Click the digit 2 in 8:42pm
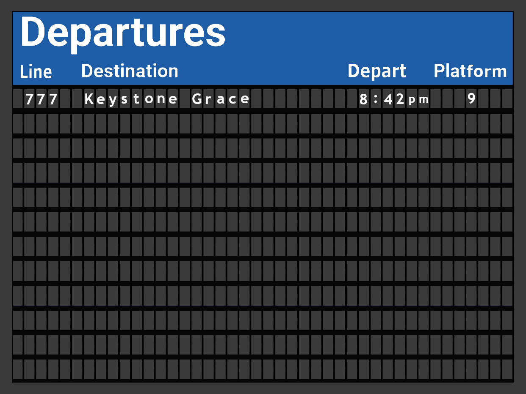 401,100
